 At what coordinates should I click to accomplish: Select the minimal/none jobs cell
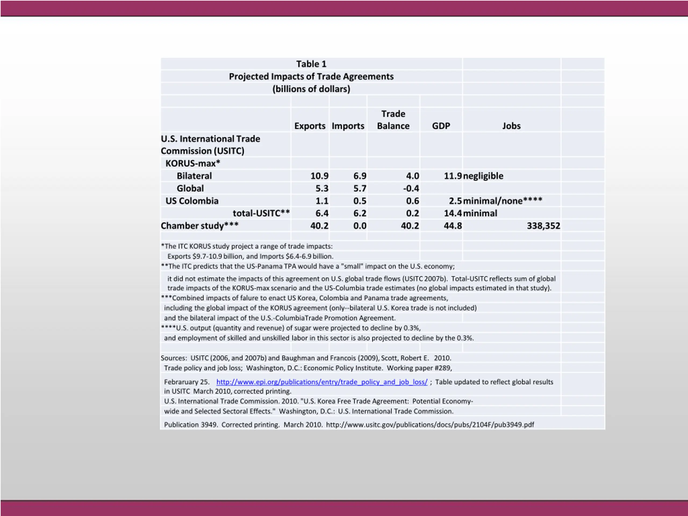[503, 201]
